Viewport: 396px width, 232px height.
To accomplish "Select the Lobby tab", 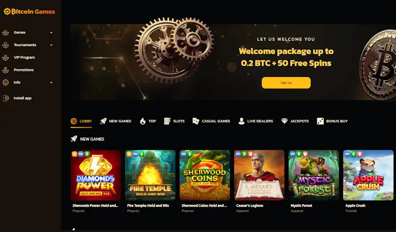I will [x=81, y=121].
